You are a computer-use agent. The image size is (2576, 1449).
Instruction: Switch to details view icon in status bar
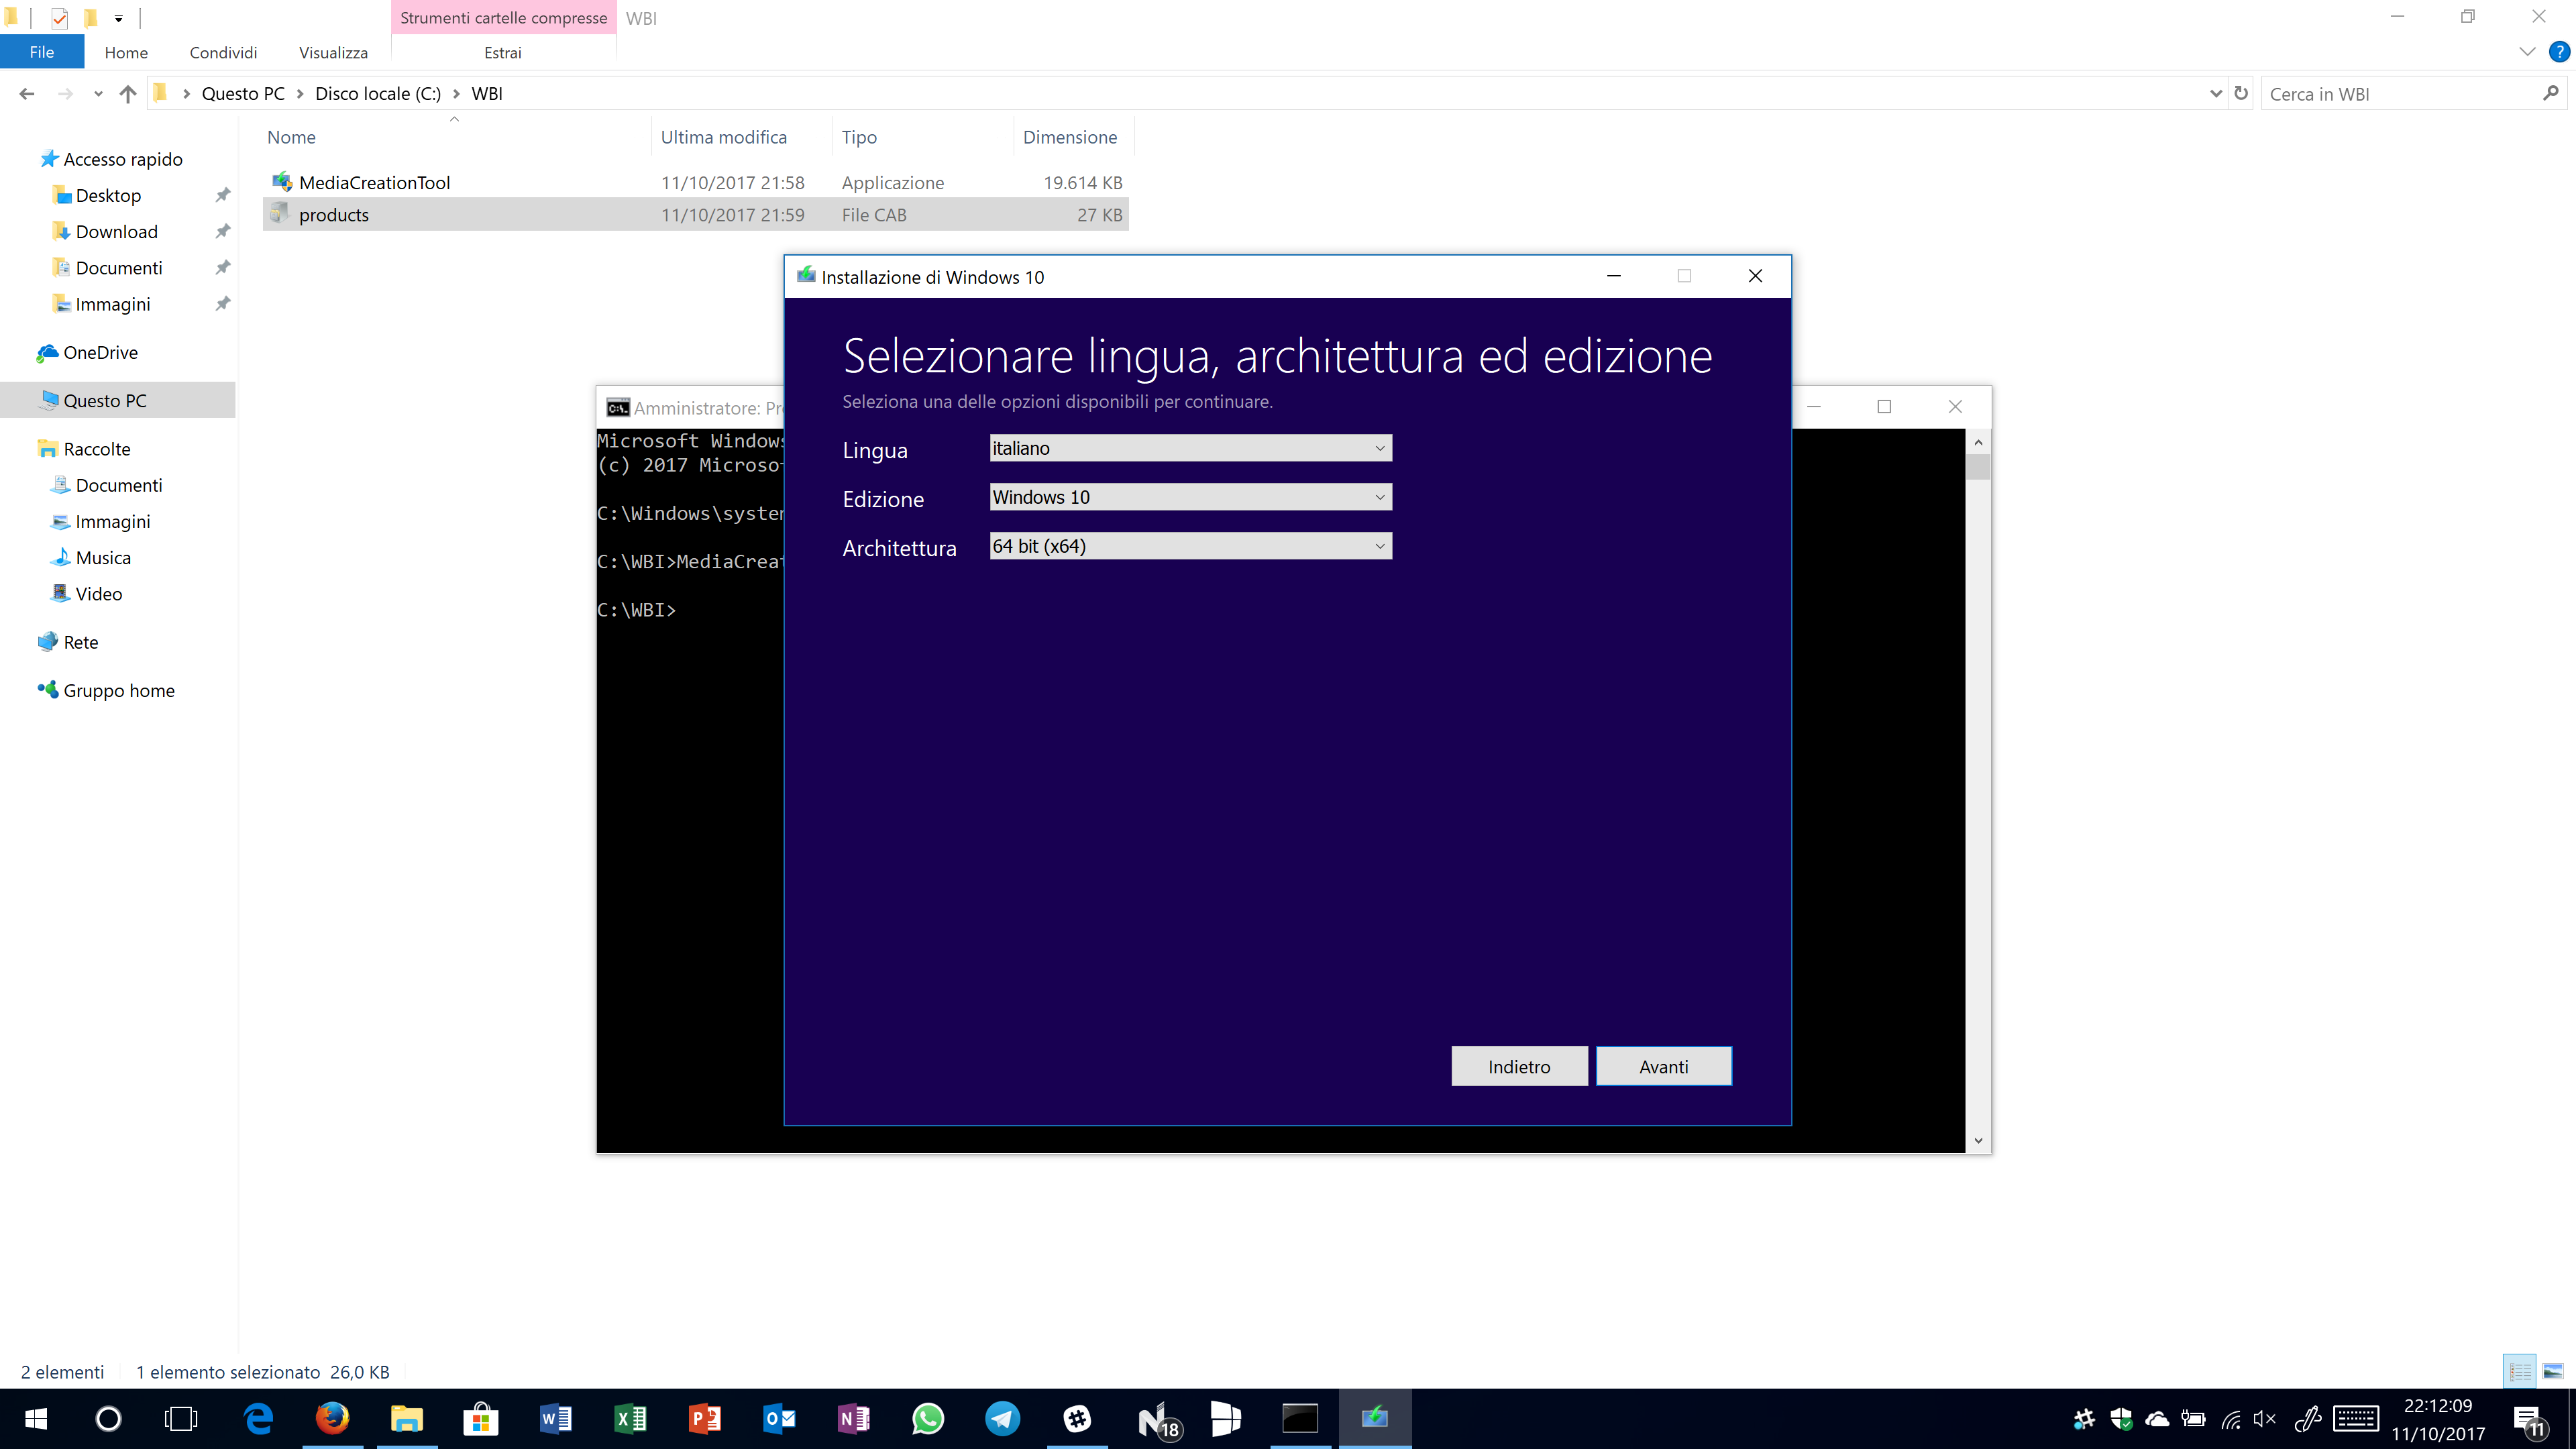[x=2520, y=1371]
